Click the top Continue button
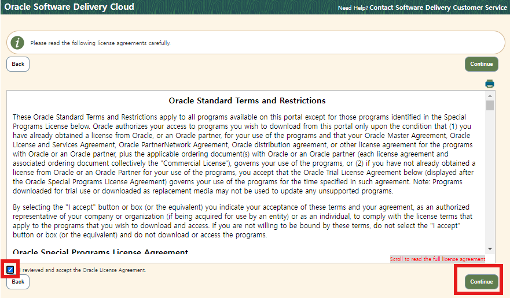 [x=482, y=64]
